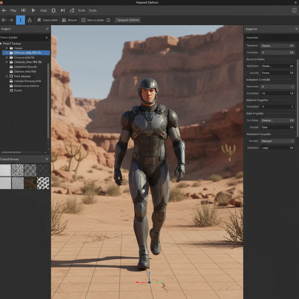Screen dimensions: 299x299
Task: Select the rotate tool icon
Action: [x=72, y=10]
